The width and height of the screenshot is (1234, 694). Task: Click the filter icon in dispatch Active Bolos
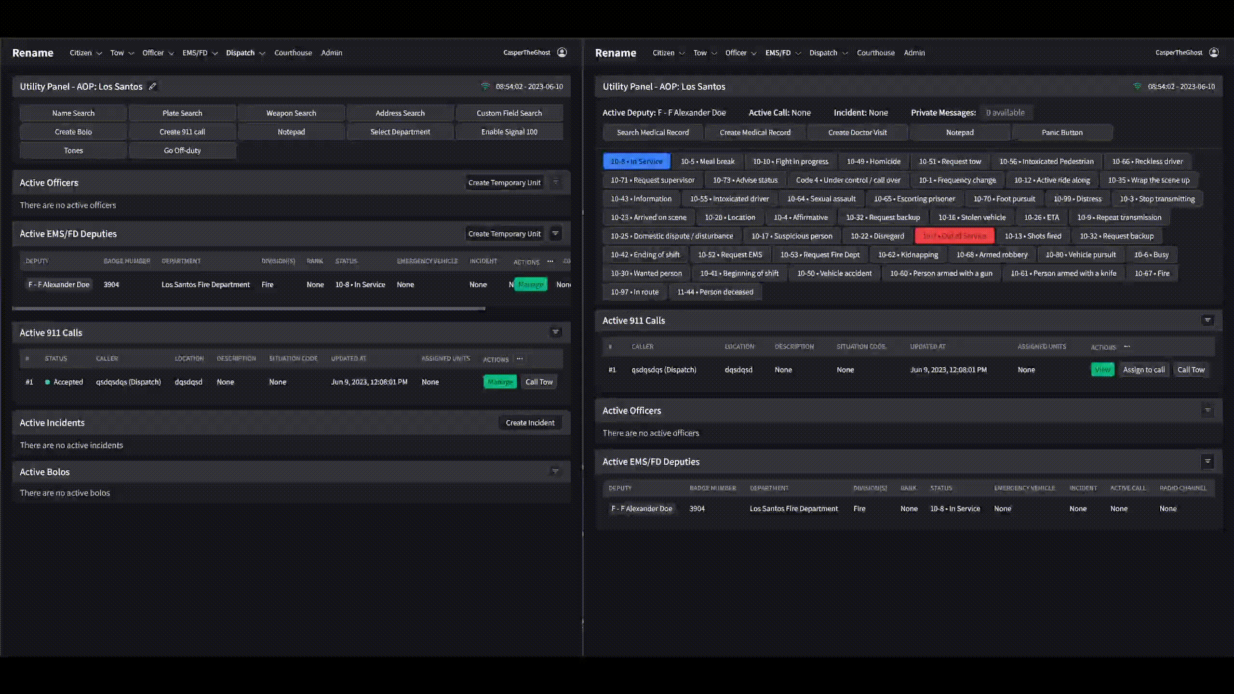click(x=555, y=471)
